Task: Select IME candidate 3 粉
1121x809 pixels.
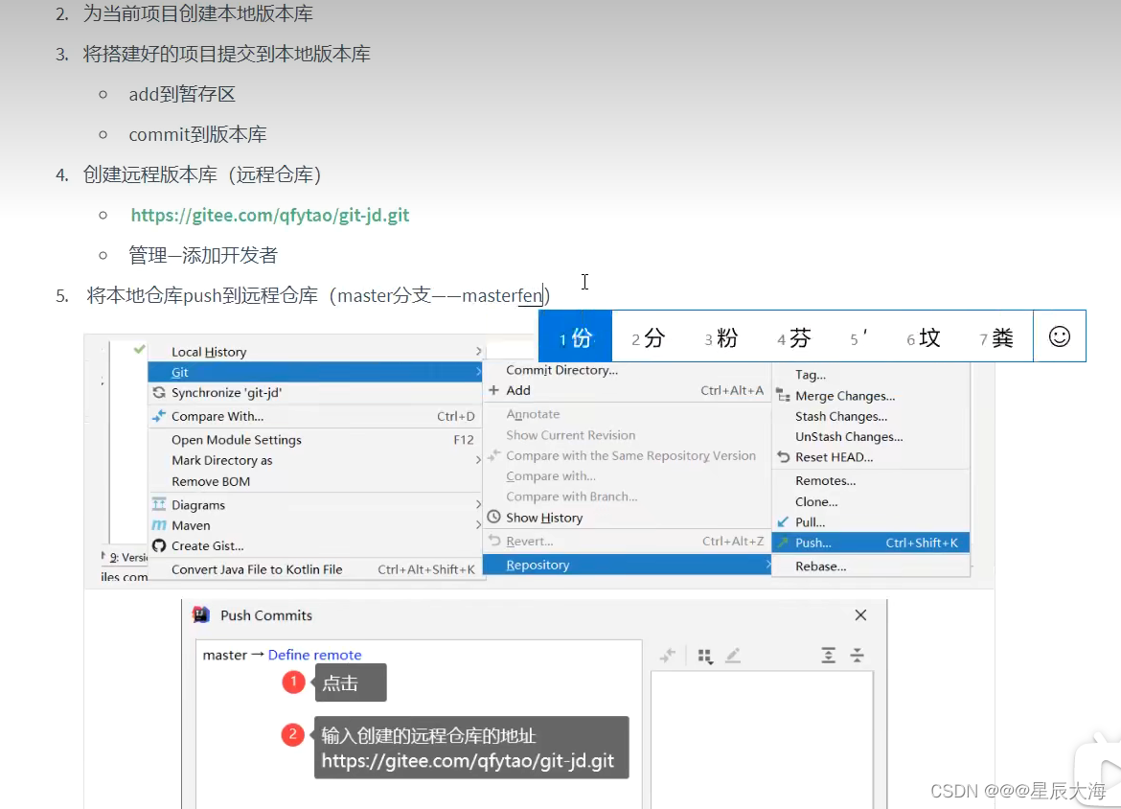Action: click(721, 337)
